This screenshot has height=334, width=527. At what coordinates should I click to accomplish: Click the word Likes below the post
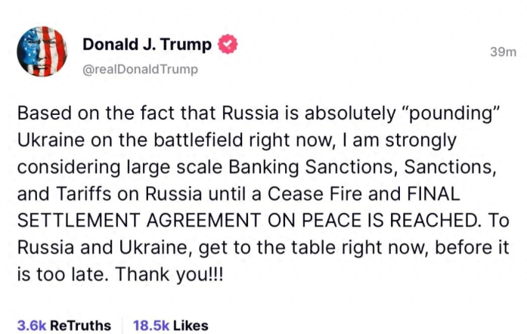coord(191,325)
